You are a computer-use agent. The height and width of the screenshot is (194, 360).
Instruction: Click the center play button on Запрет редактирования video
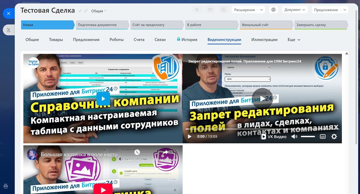tap(262, 99)
